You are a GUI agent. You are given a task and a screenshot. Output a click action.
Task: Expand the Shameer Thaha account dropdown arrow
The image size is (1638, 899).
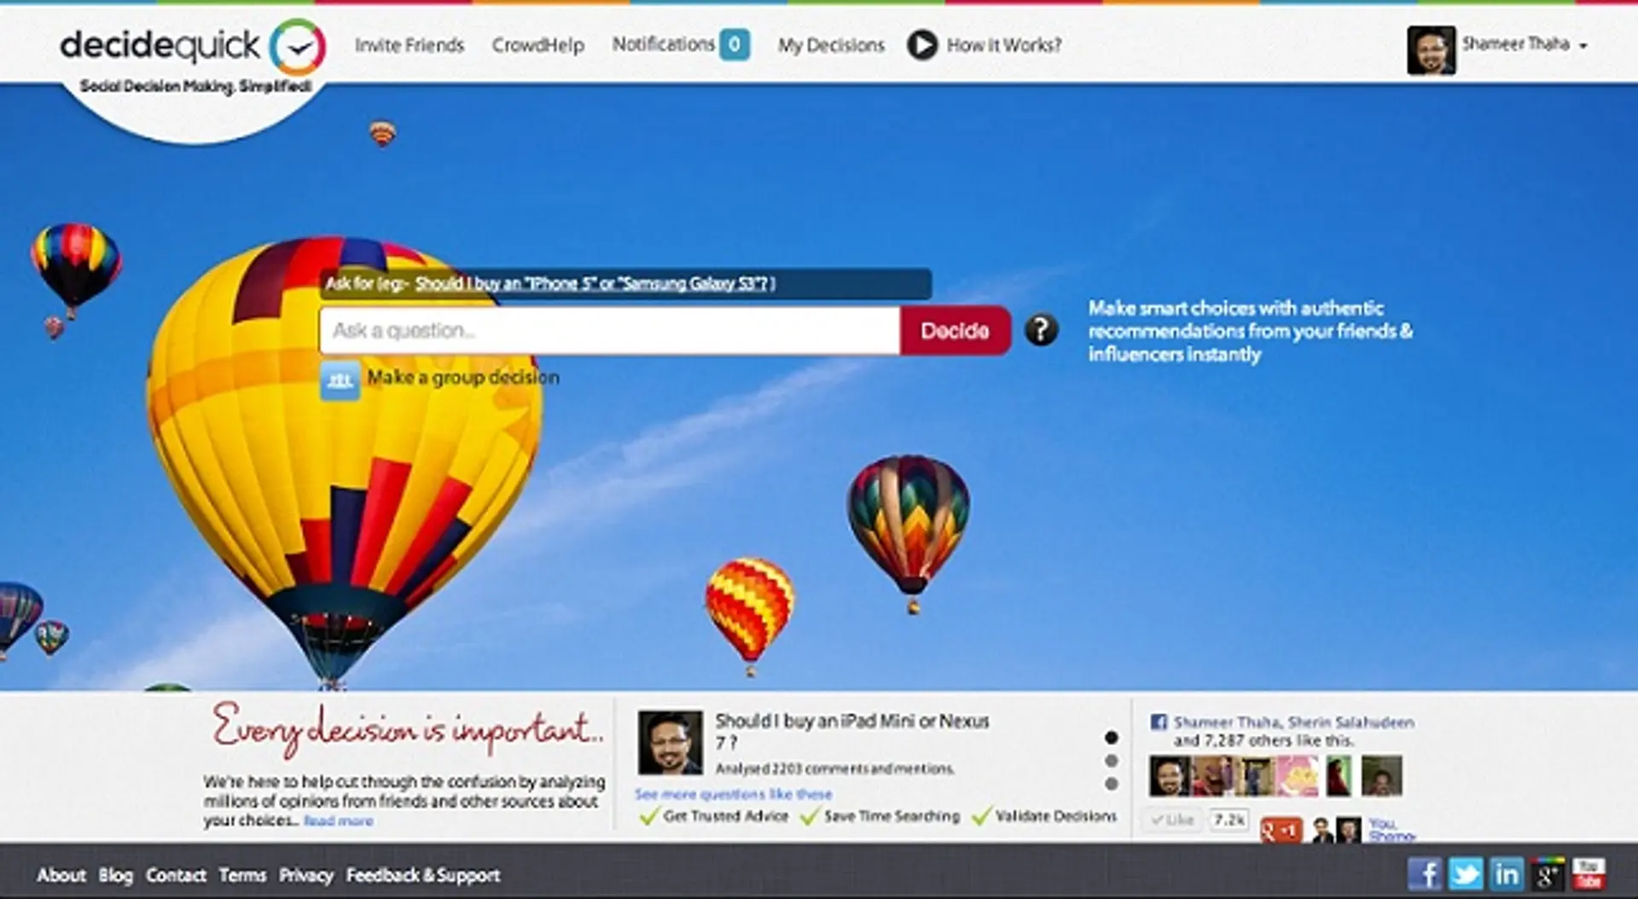pyautogui.click(x=1583, y=46)
